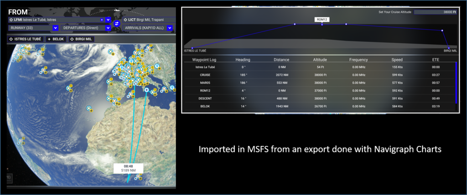Click the 37000 Ft altitude cell
The image size is (467, 195).
click(320, 91)
